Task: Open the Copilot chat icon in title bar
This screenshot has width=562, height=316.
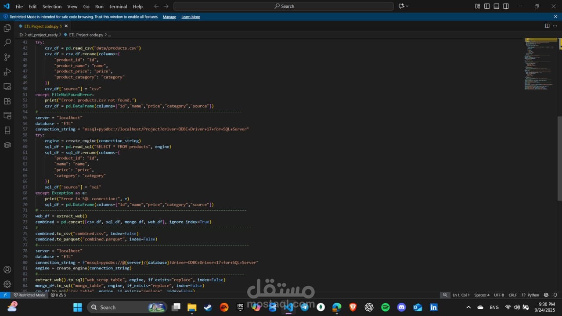Action: coord(401,6)
